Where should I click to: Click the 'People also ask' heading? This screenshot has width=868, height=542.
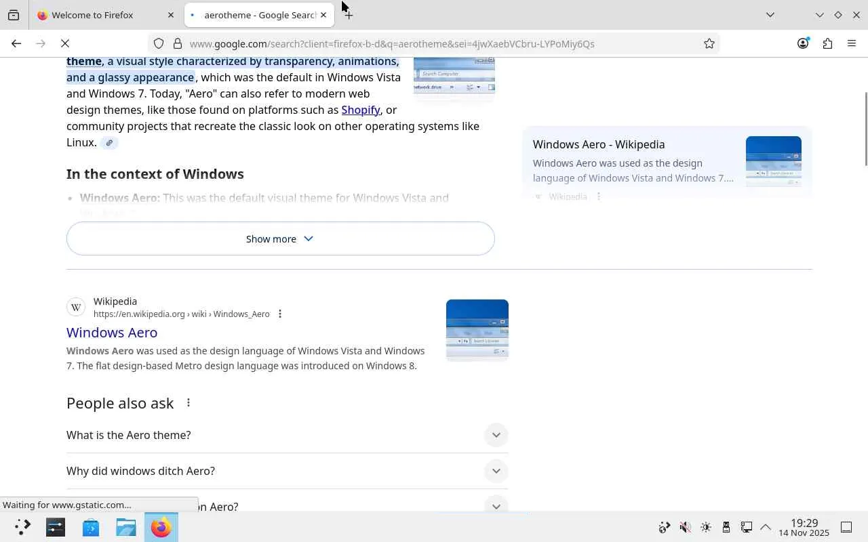[x=120, y=403]
